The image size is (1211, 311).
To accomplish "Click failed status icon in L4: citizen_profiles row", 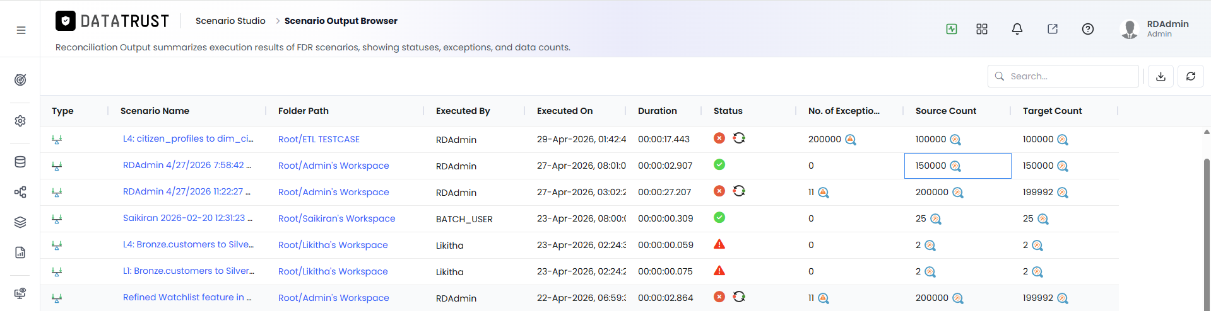I will tap(719, 138).
